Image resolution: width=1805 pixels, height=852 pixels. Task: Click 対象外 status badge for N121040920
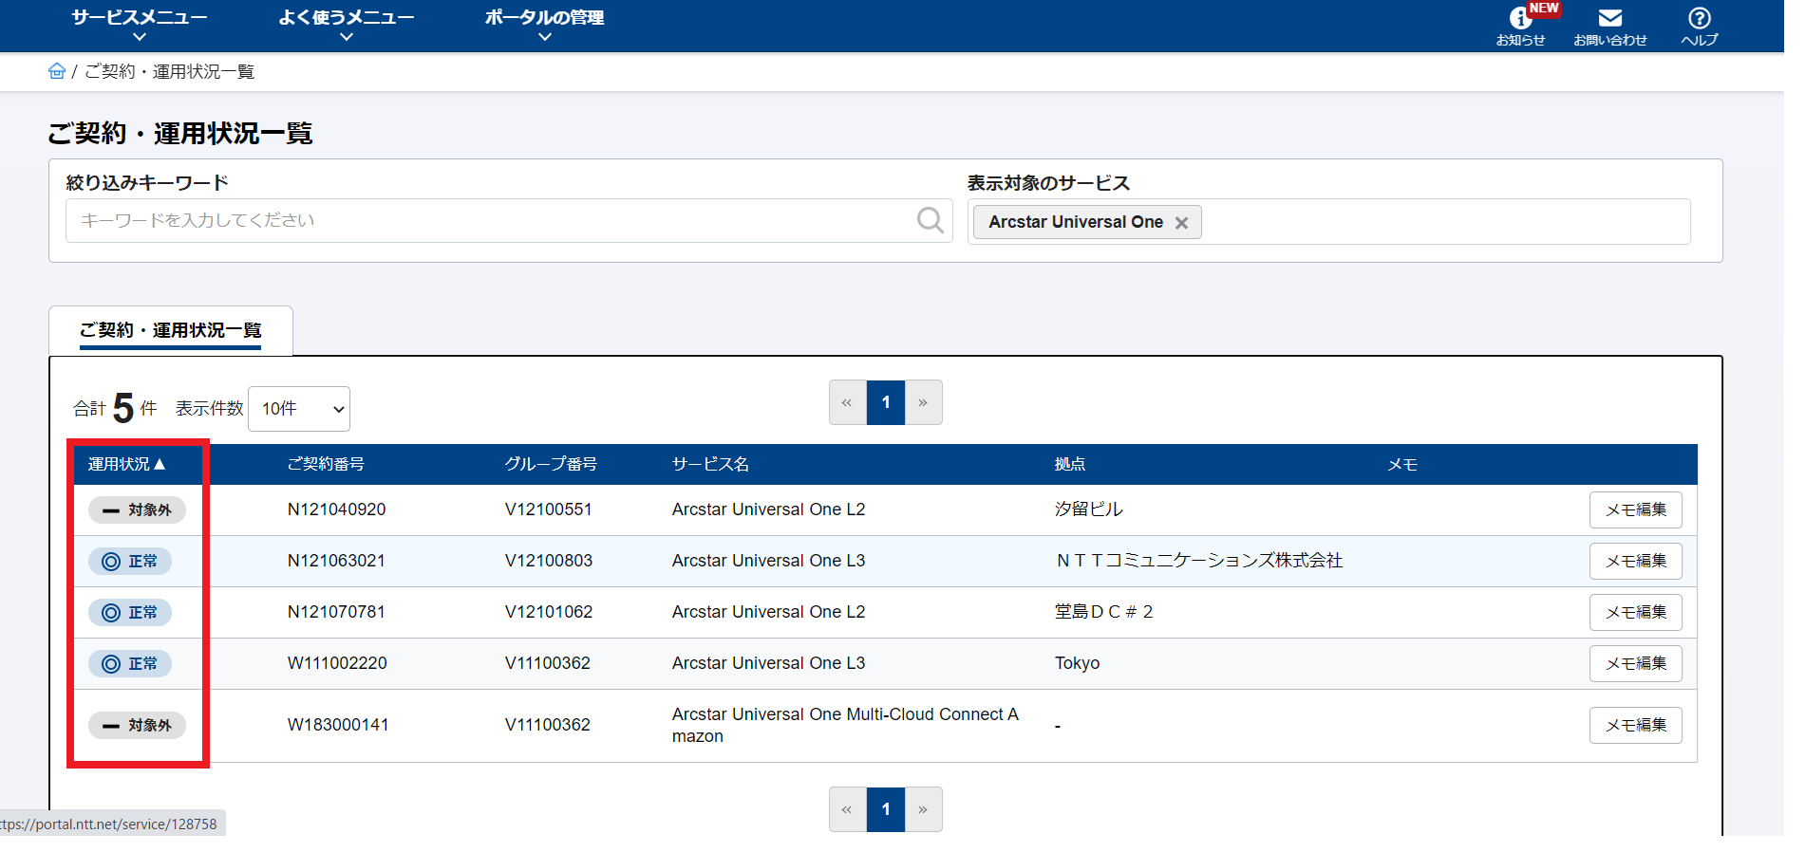point(137,509)
